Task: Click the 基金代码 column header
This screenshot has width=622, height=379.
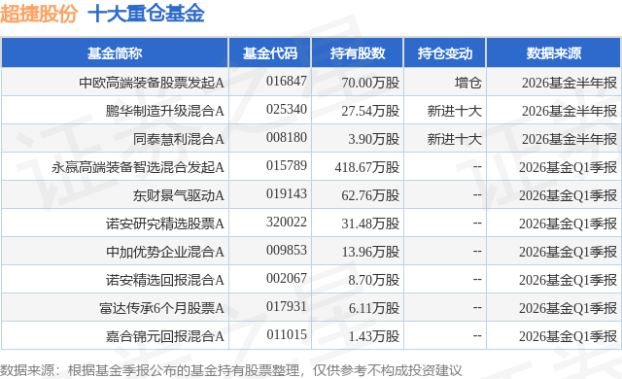Action: pyautogui.click(x=270, y=53)
